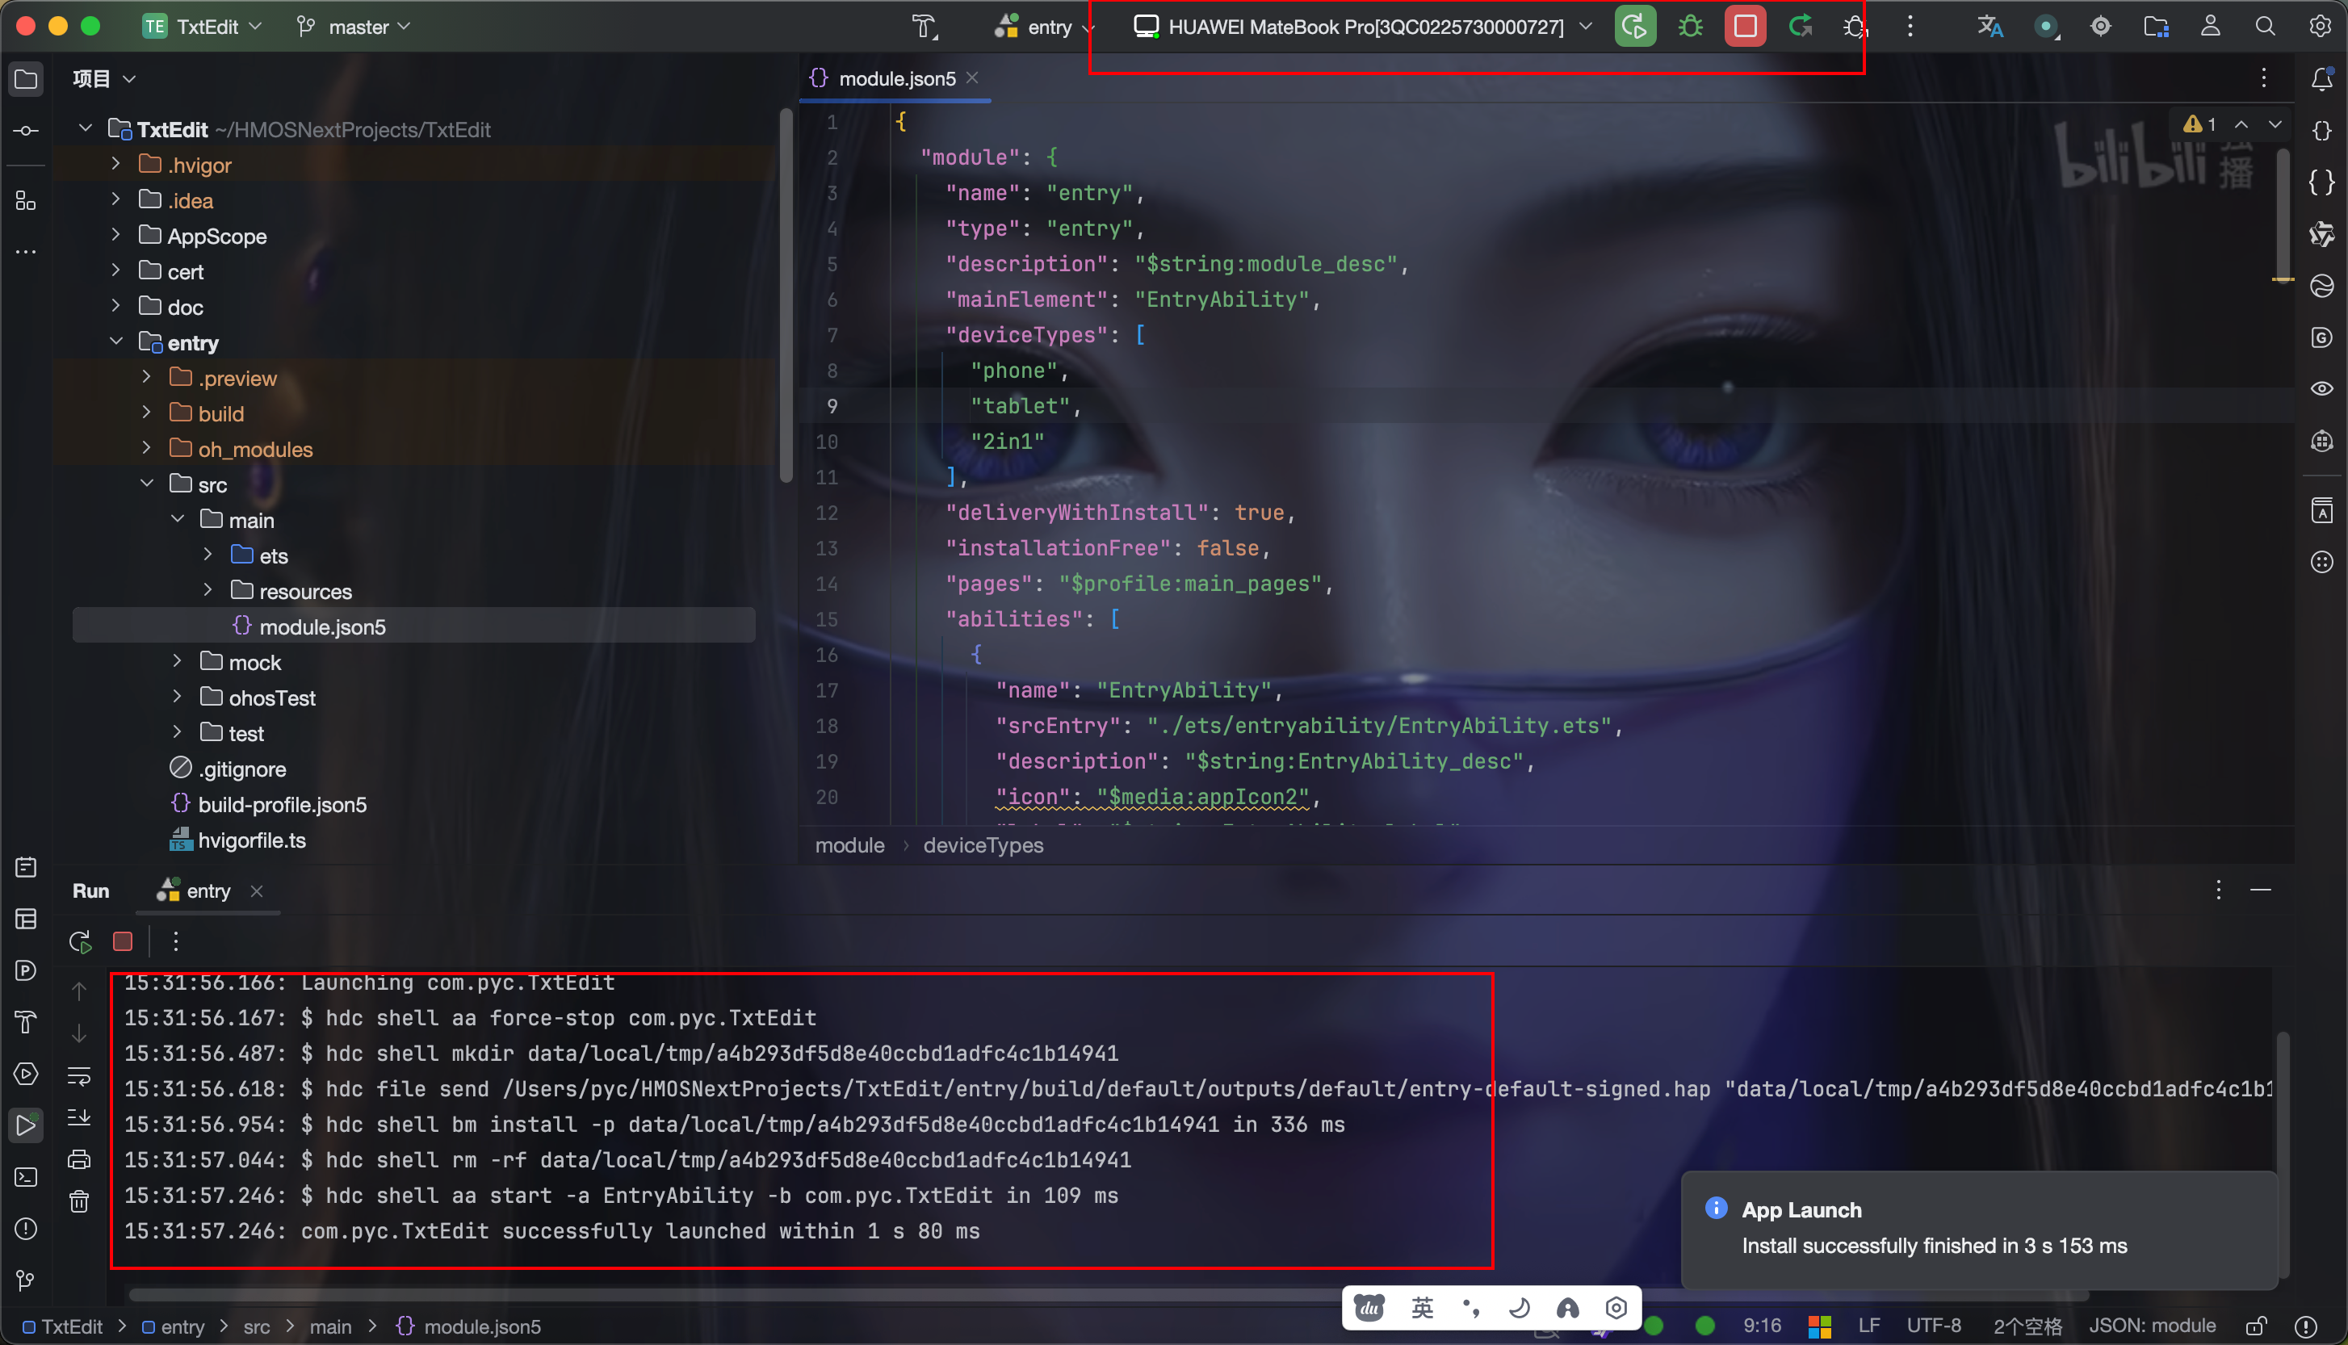This screenshot has height=1345, width=2348.
Task: Open the master branch dropdown
Action: [x=354, y=27]
